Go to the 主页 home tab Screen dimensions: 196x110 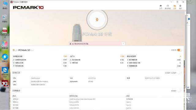[160, 7]
